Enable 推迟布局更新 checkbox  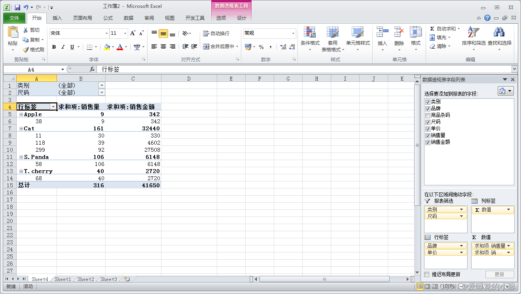pos(427,274)
